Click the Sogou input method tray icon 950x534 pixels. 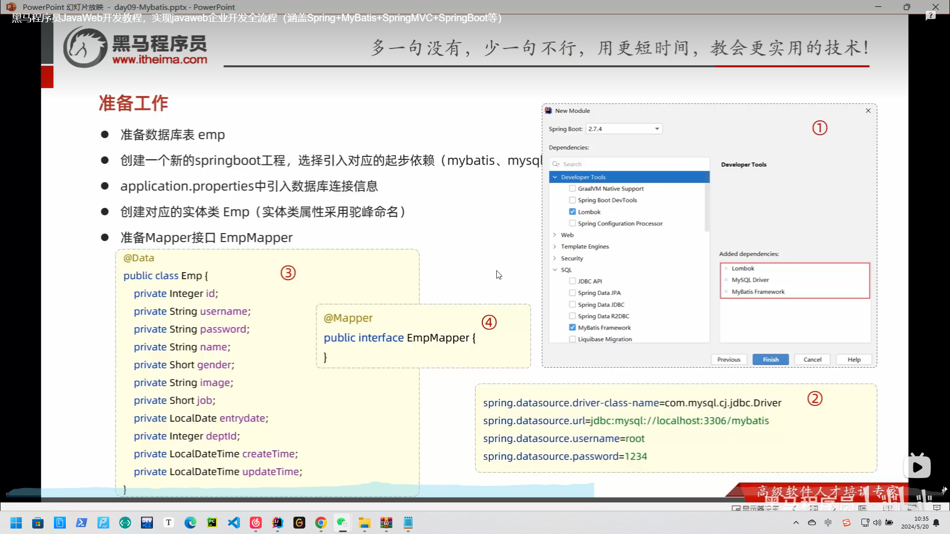pos(847,523)
